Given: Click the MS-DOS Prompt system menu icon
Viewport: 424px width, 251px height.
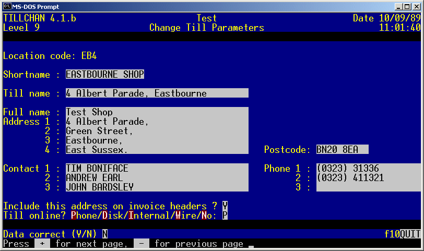Looking at the screenshot, I should pos(7,6).
